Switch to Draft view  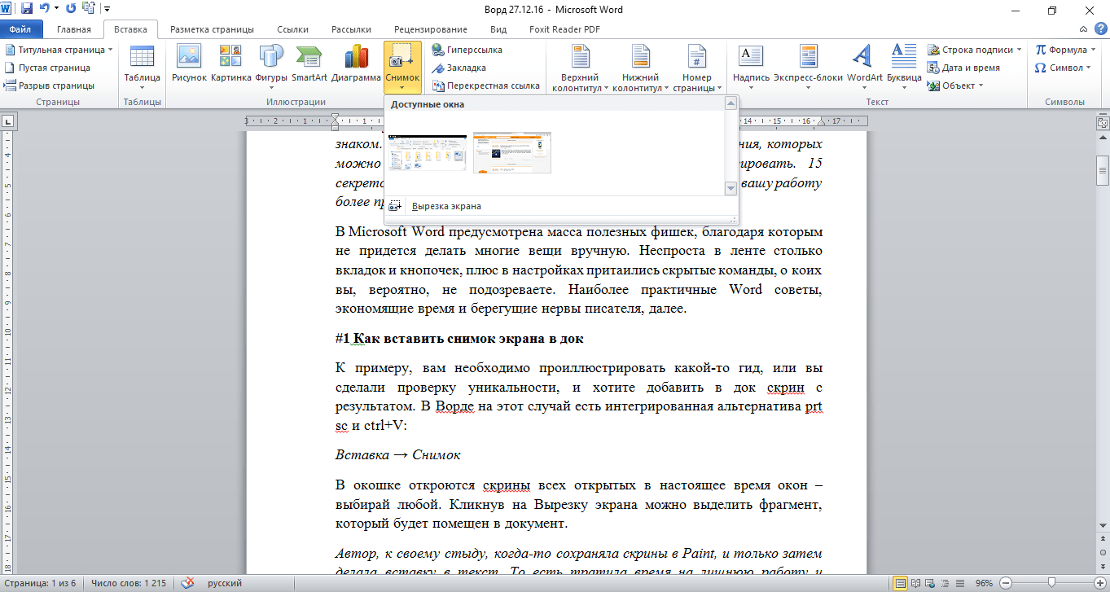click(x=959, y=583)
